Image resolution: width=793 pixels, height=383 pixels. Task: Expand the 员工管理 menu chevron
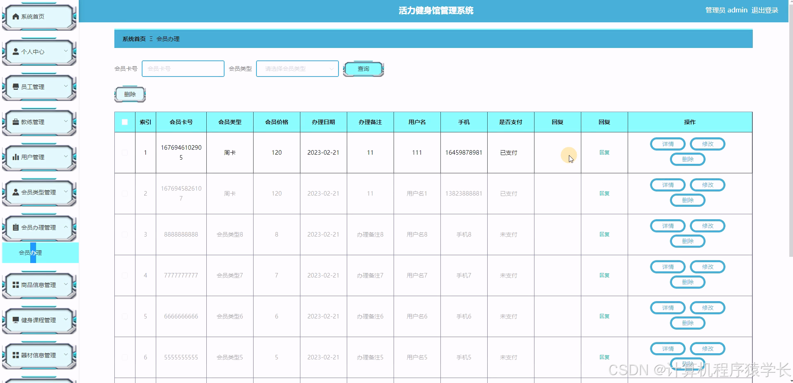pos(66,86)
